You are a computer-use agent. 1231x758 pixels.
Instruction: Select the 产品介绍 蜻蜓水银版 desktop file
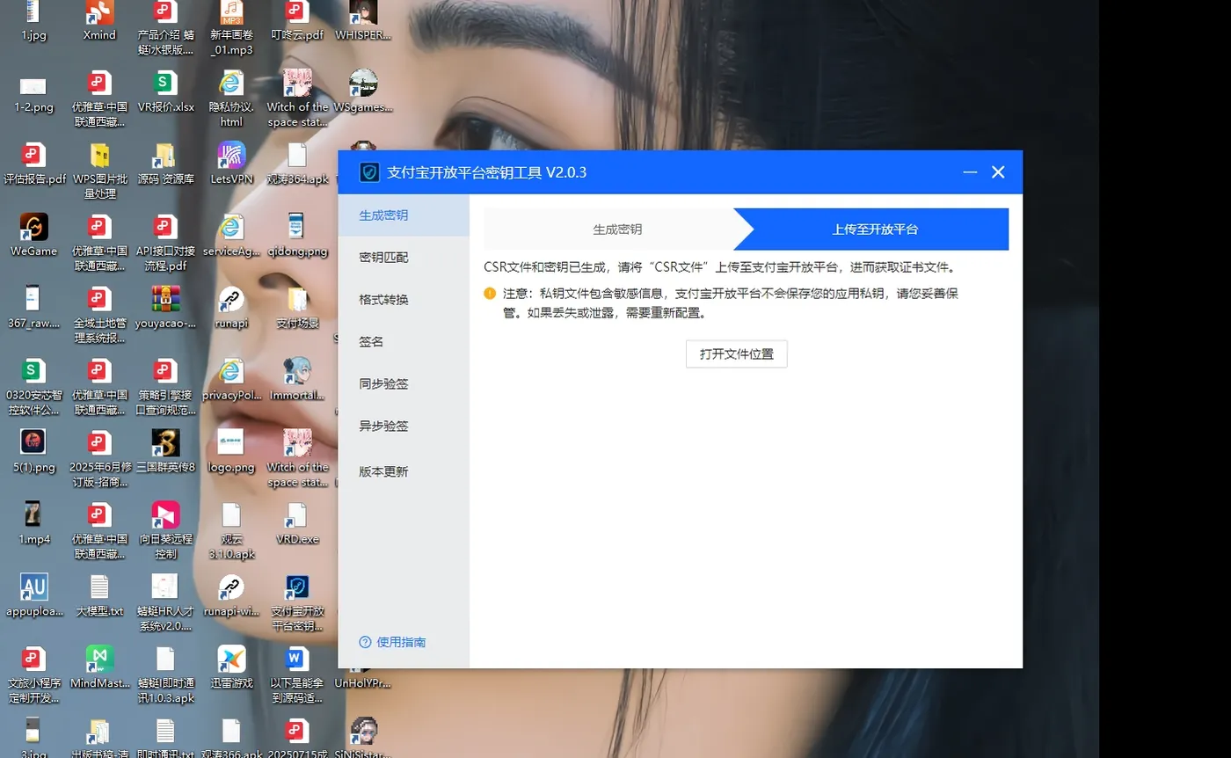(165, 28)
